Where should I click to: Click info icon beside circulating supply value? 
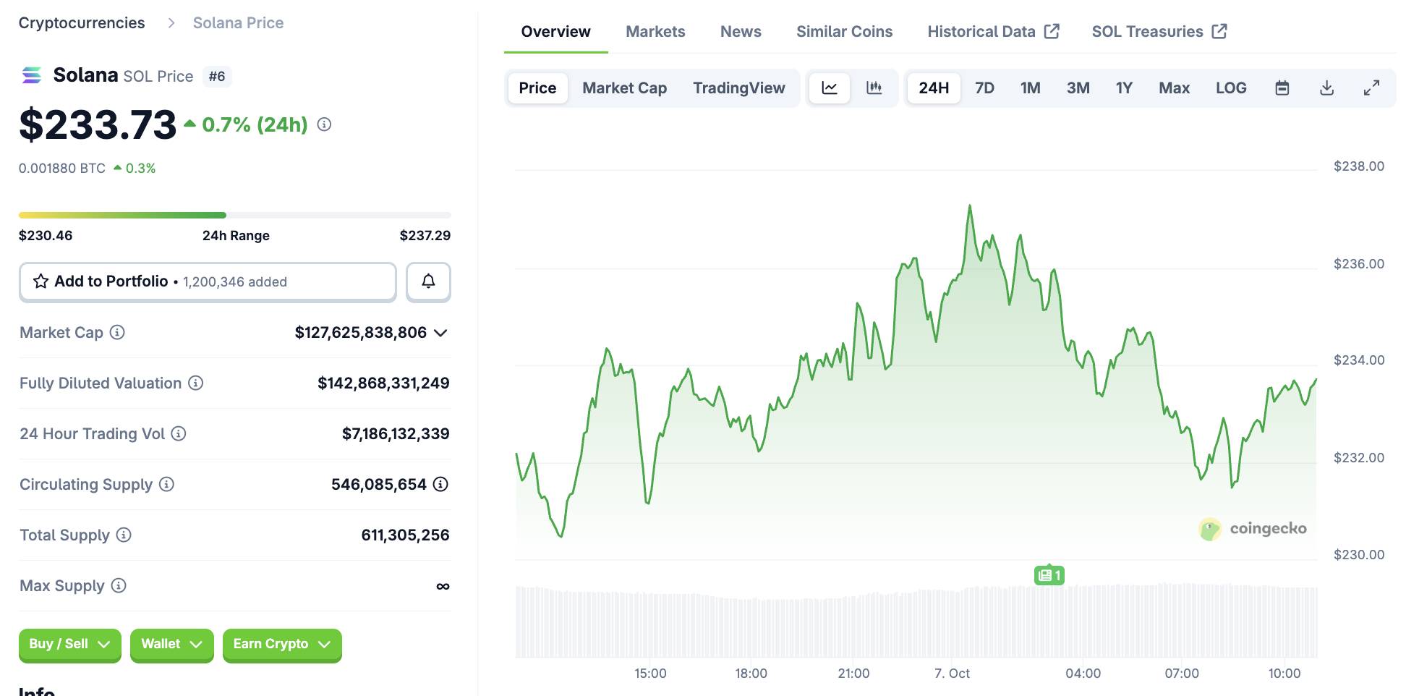coord(440,484)
